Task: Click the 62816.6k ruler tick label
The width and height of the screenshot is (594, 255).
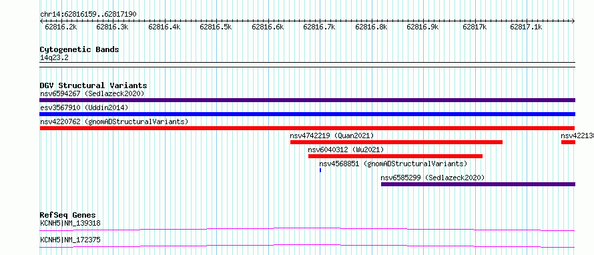Action: [268, 27]
